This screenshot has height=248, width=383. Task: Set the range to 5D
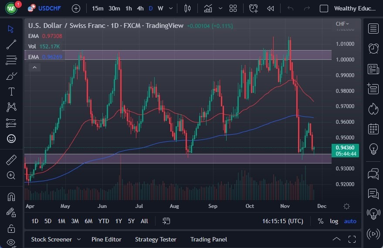[48, 221]
